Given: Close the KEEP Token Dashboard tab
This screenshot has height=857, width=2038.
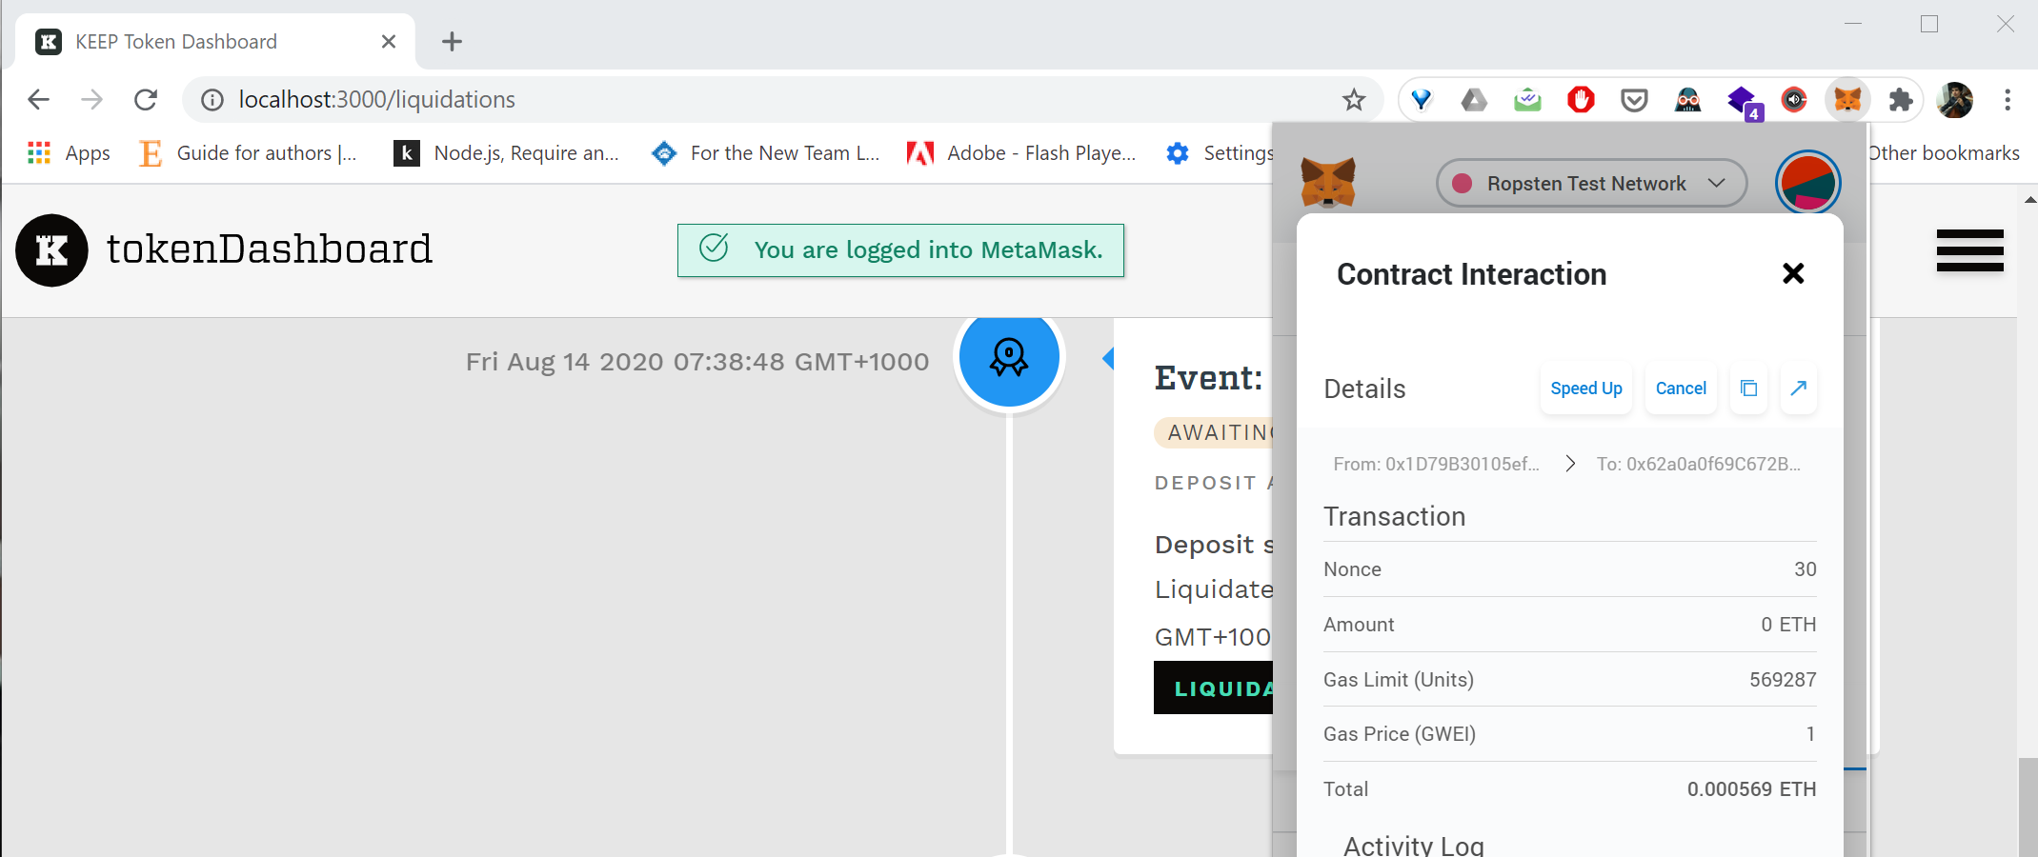Looking at the screenshot, I should [x=388, y=42].
